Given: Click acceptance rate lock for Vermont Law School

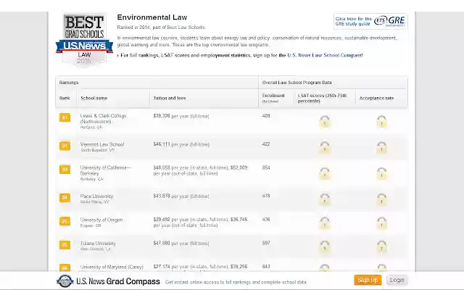Looking at the screenshot, I should click(381, 147).
